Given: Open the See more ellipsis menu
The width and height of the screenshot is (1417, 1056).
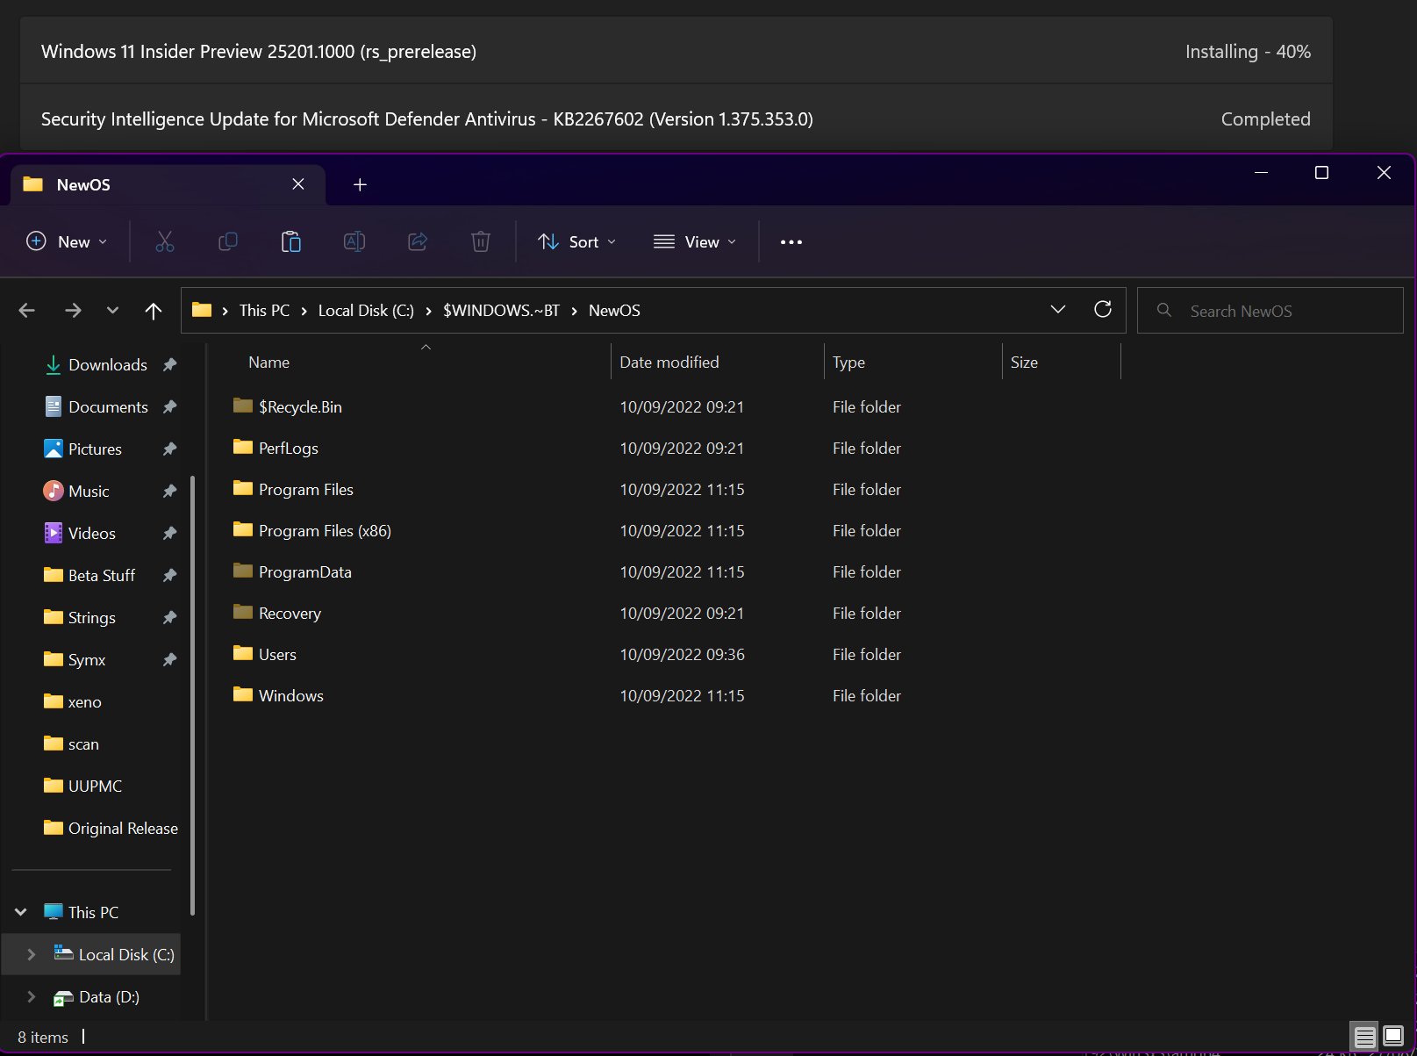Looking at the screenshot, I should pyautogui.click(x=791, y=242).
